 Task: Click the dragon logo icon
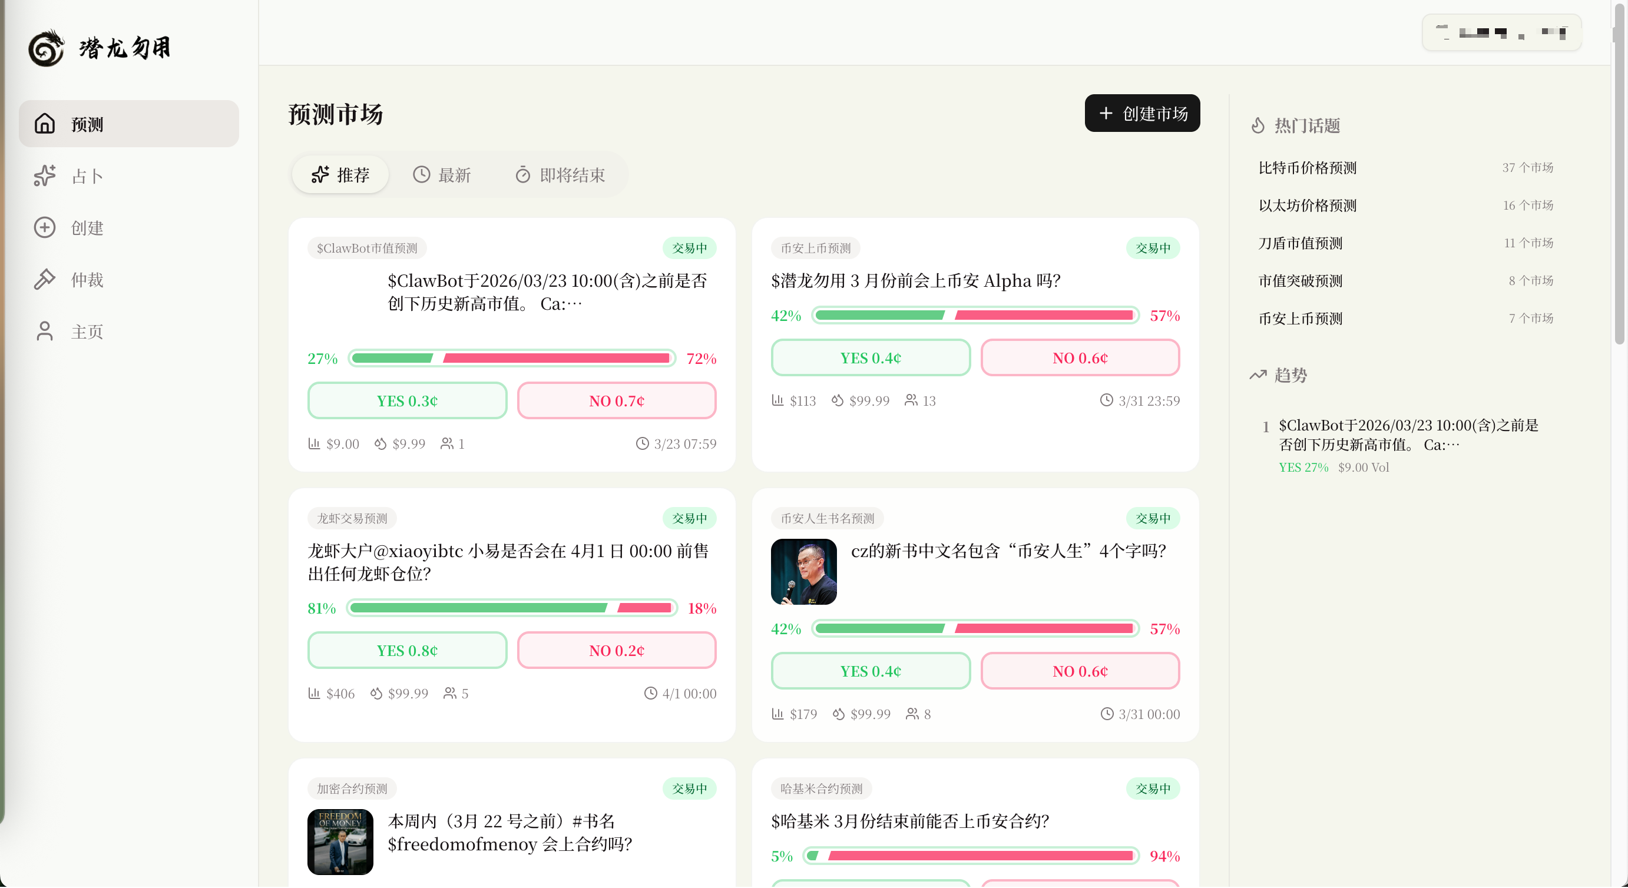point(46,48)
